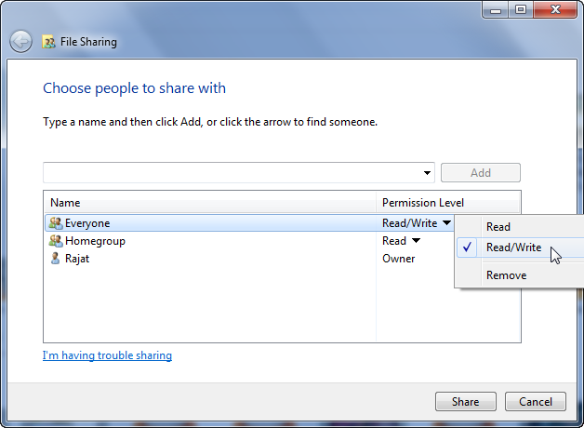Choose Read in the permission menu

519,226
